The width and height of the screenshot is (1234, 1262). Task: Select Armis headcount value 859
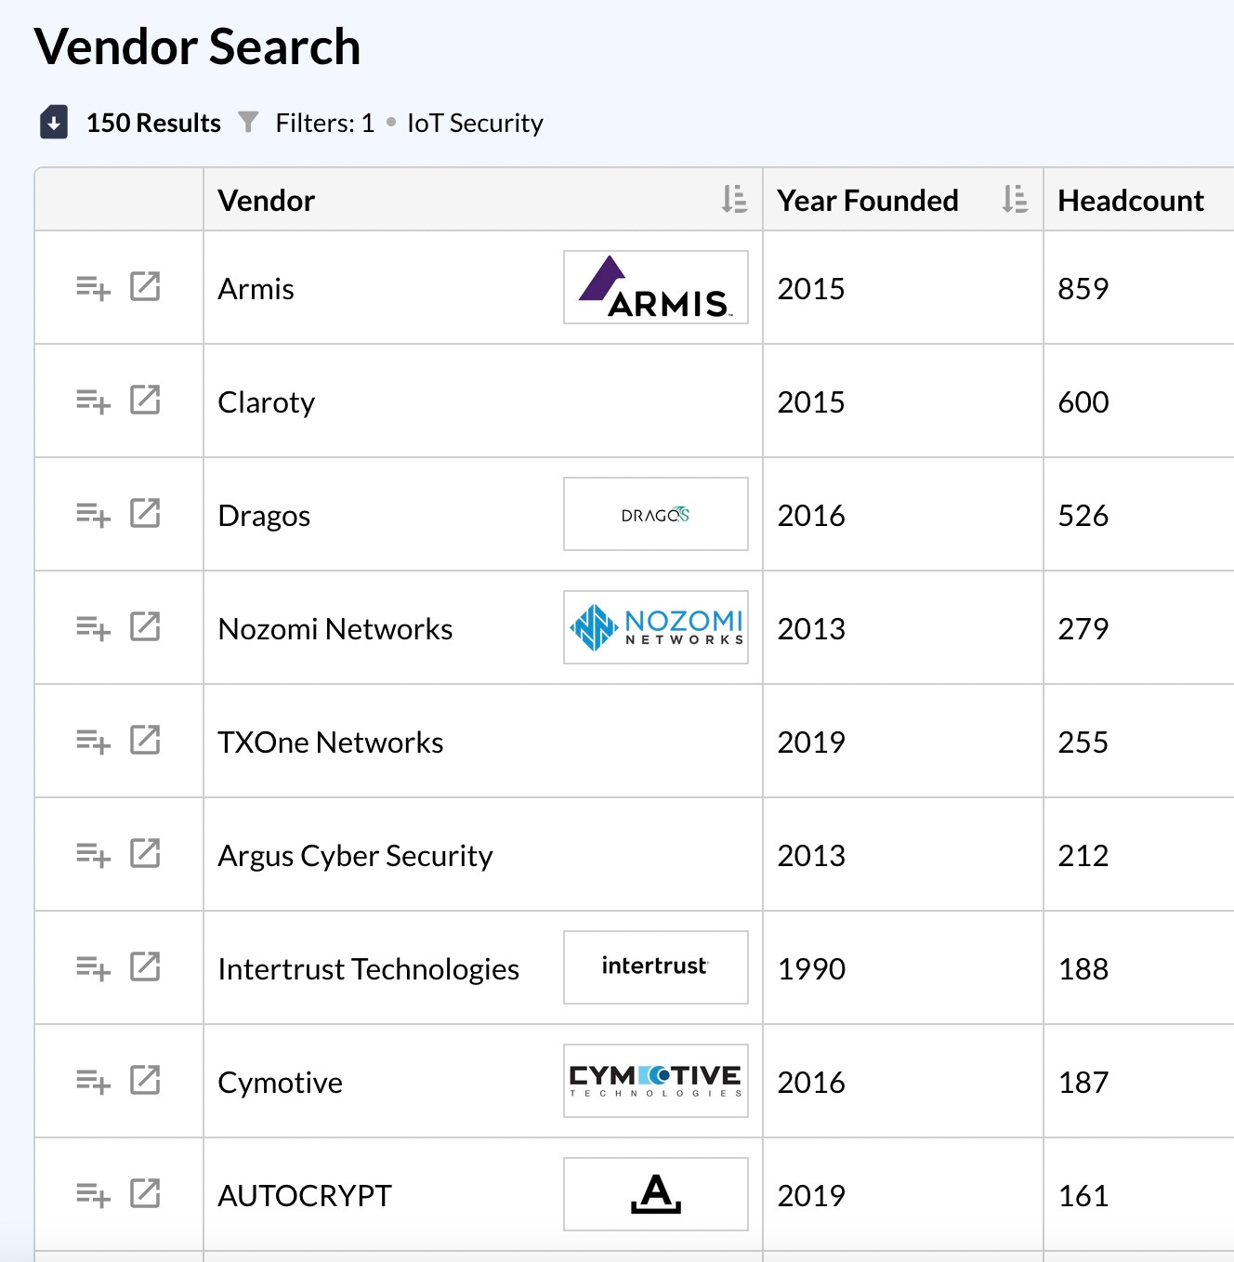(x=1083, y=288)
